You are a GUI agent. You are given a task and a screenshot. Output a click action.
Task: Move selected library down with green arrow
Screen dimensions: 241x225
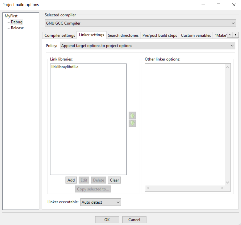point(132,123)
